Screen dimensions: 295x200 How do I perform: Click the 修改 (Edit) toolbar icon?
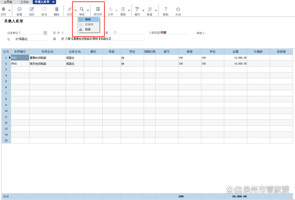pos(32,9)
